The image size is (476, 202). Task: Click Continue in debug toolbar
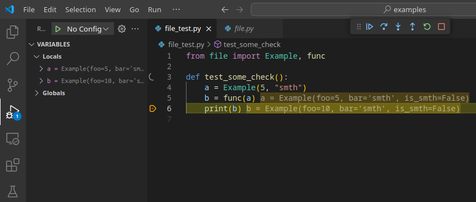(369, 27)
